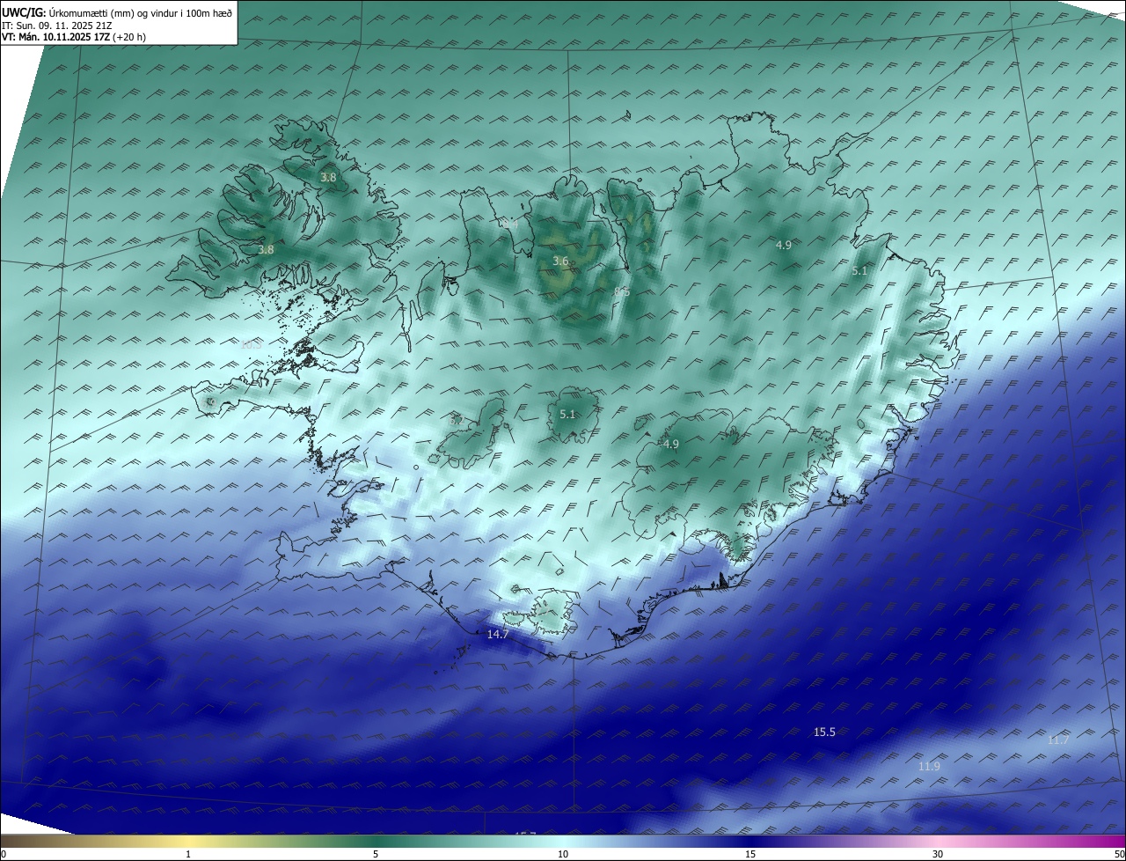Click the colour scale tick labelled 50

[1119, 854]
